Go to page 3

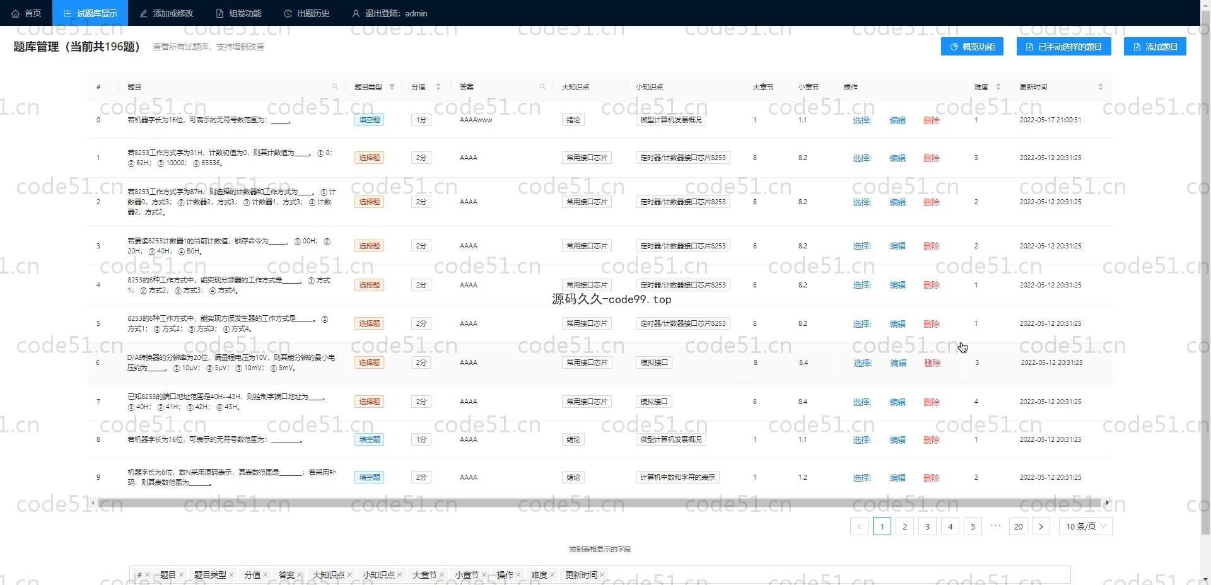click(927, 526)
